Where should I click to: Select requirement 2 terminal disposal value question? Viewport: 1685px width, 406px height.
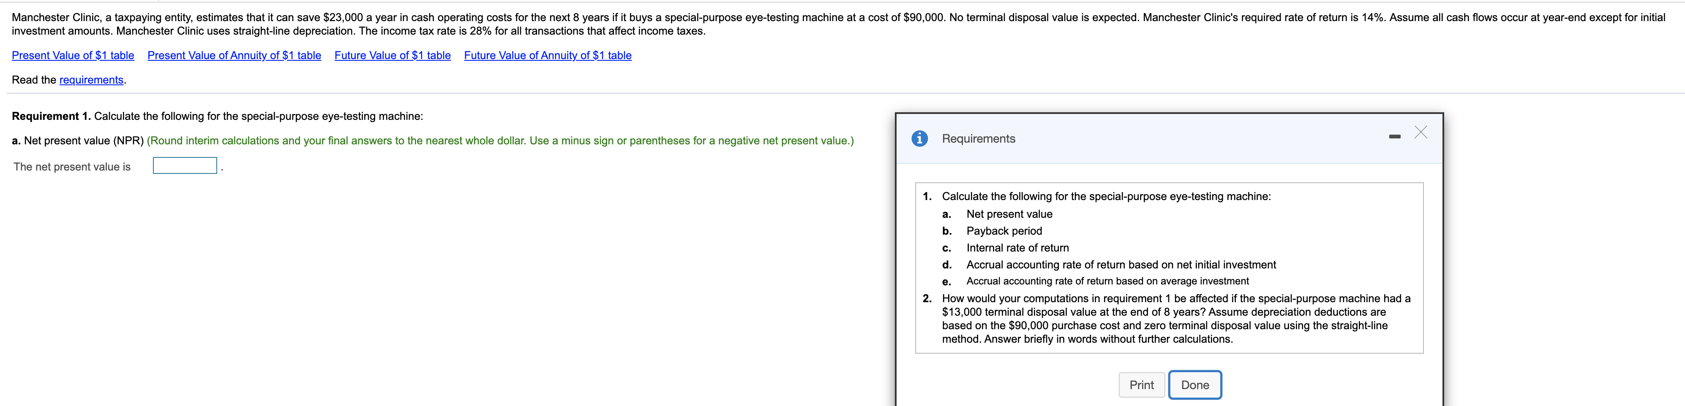click(1175, 318)
